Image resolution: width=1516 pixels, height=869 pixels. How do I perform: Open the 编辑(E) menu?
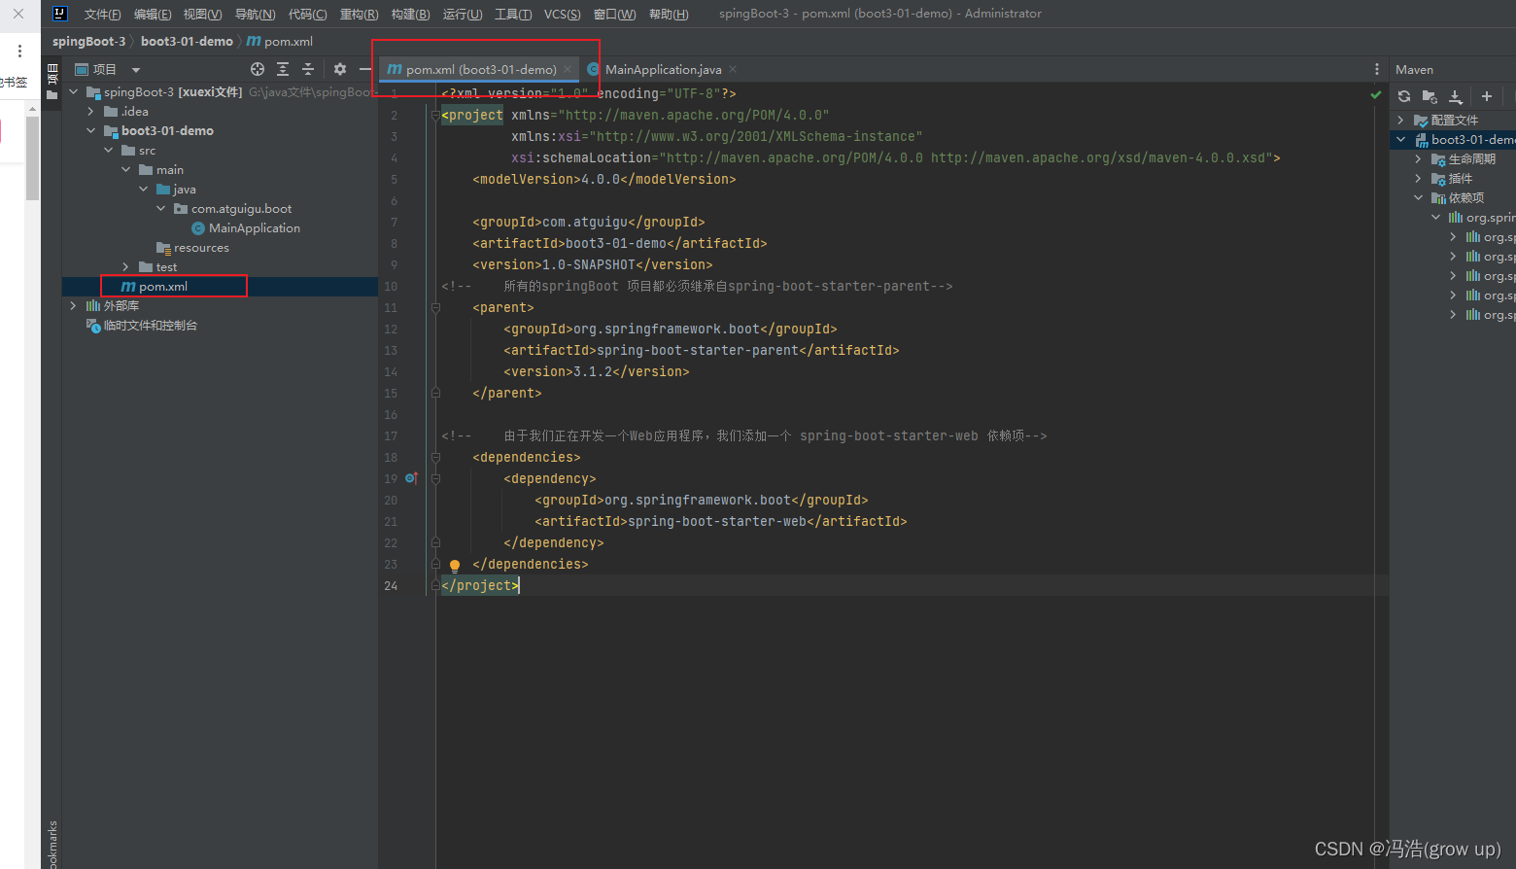153,14
